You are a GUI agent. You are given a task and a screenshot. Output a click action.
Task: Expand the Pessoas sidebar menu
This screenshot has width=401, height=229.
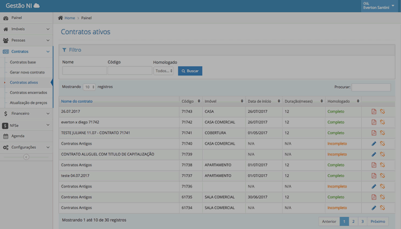pyautogui.click(x=26, y=40)
